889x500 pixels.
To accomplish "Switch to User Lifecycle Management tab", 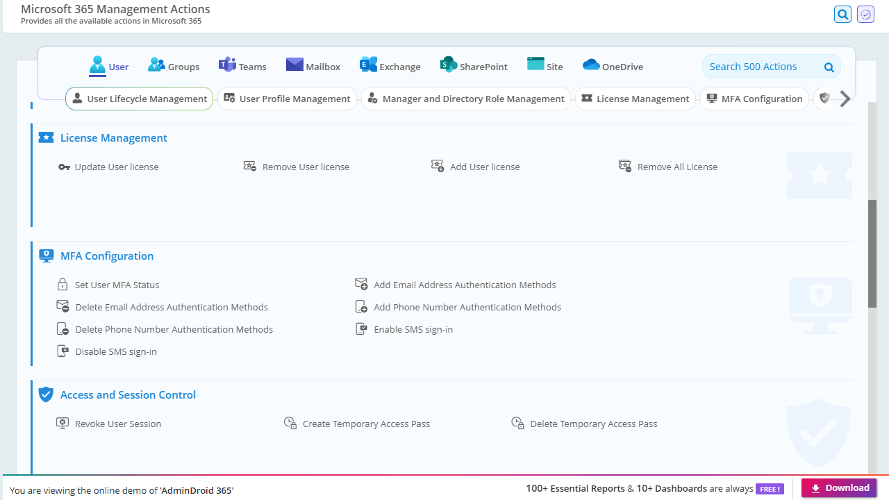I will click(140, 99).
